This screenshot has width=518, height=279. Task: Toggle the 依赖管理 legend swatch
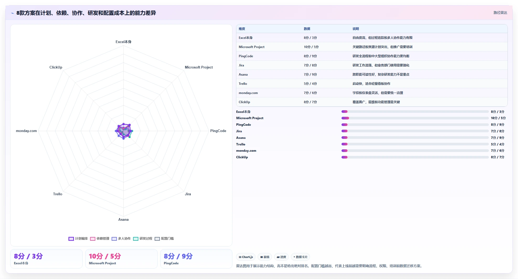click(93, 239)
